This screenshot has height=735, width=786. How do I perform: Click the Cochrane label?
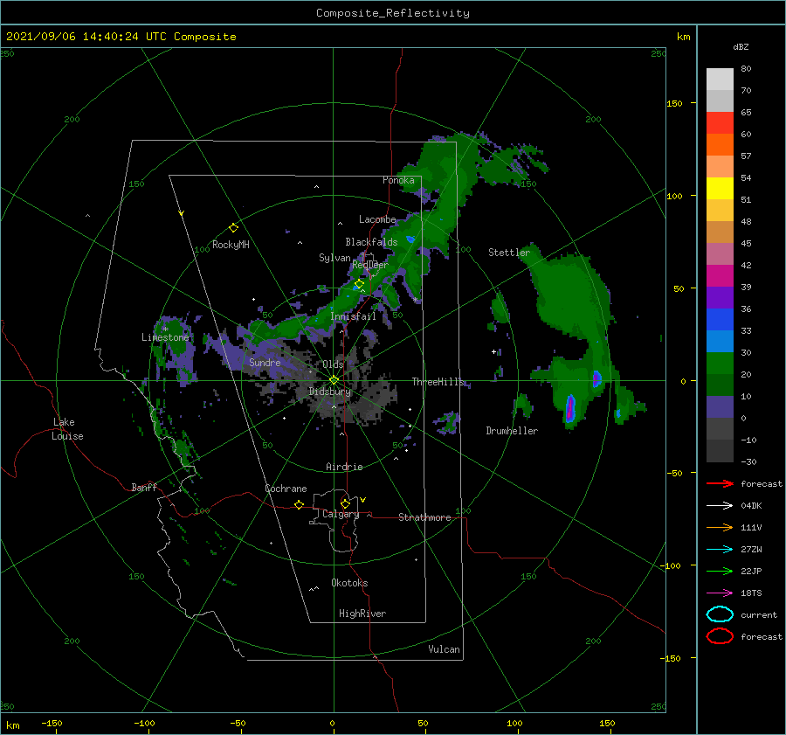286,489
